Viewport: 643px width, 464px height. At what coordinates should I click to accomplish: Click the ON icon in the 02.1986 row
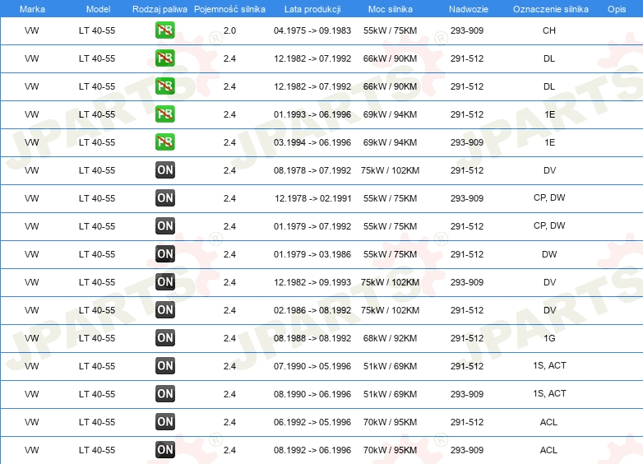coord(164,309)
